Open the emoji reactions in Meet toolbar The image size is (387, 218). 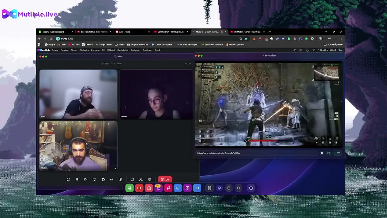pyautogui.click(x=68, y=180)
